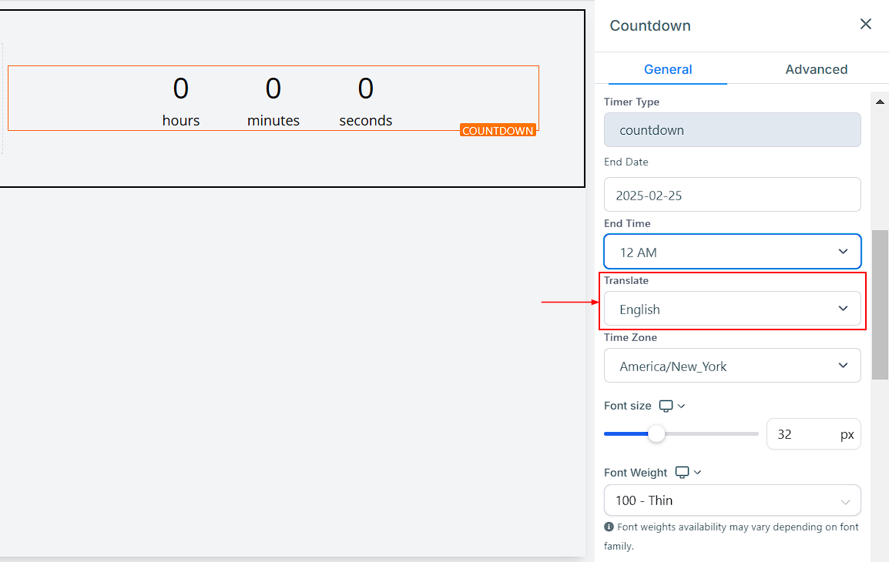Click the Font Weight desktop device icon

pos(682,473)
